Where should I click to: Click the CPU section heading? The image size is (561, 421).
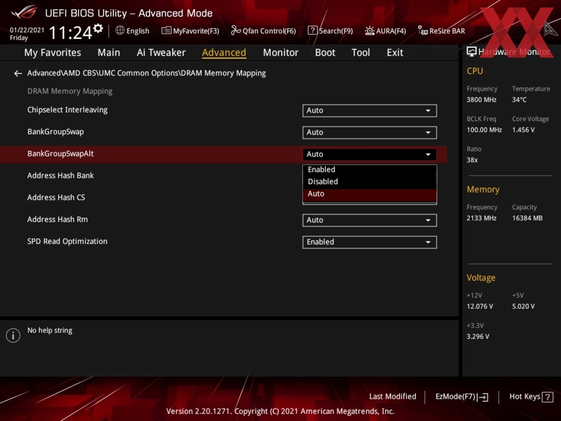pos(475,71)
